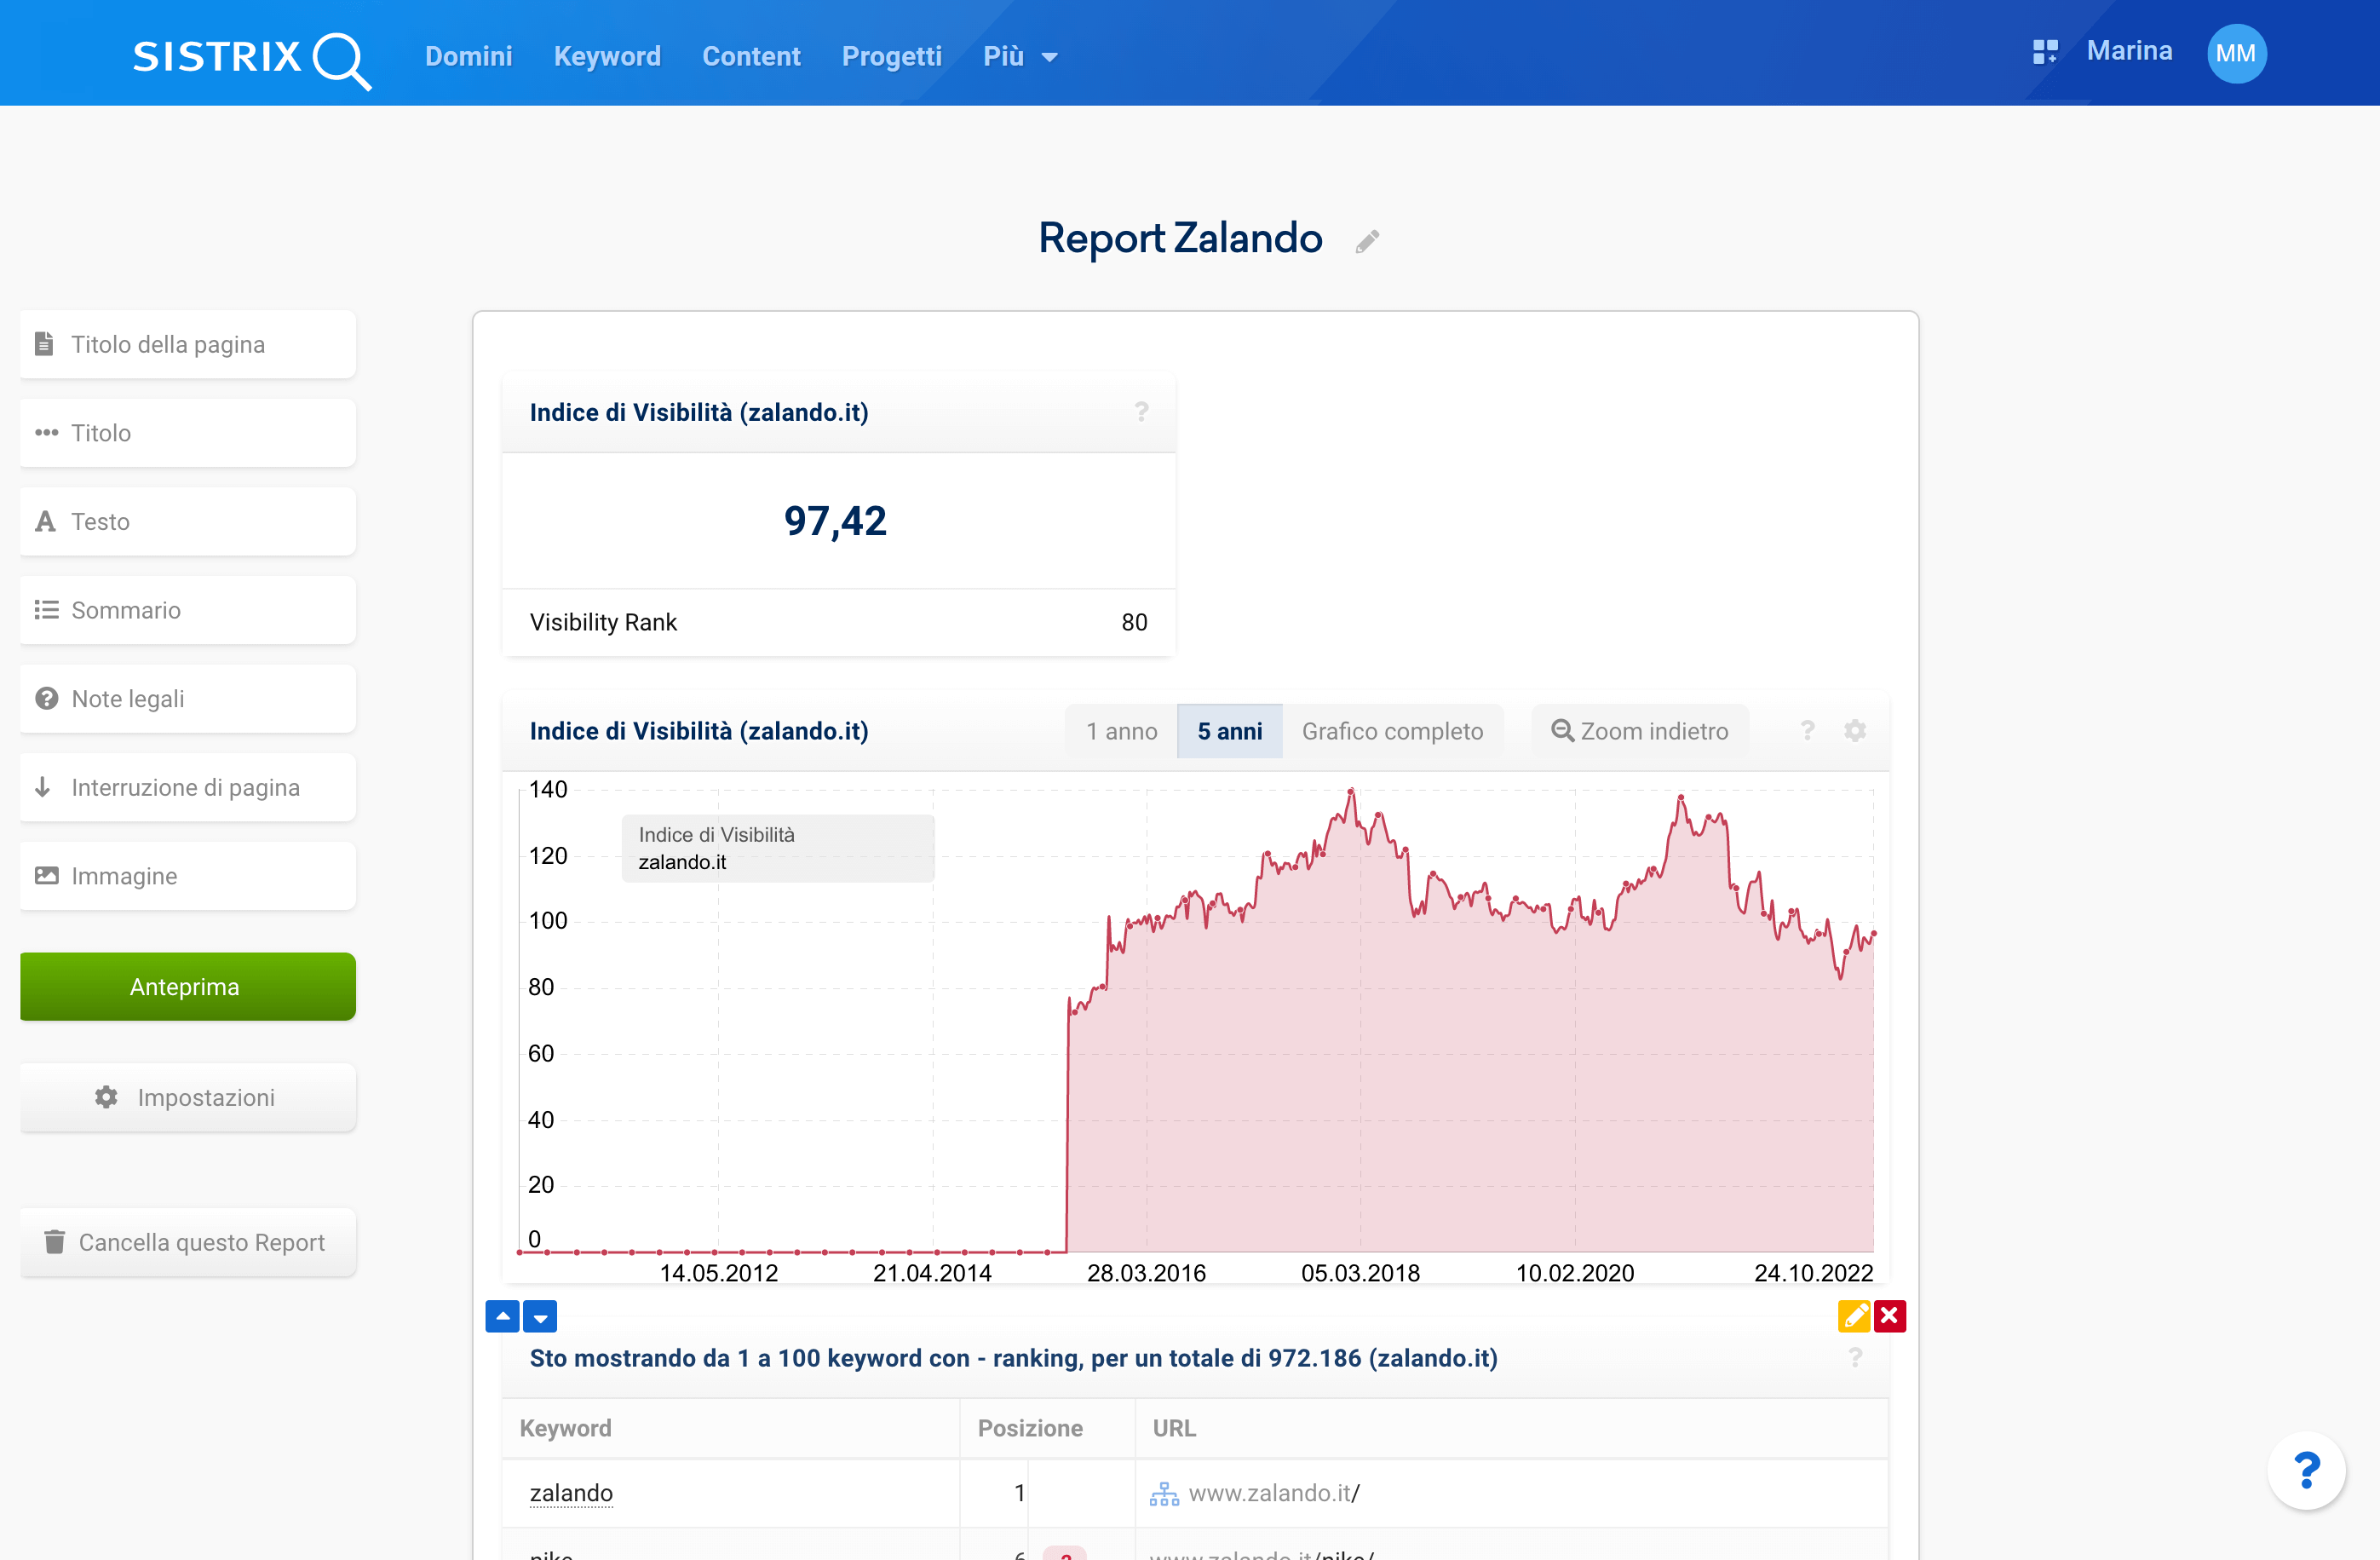The image size is (2380, 1560).
Task: Click Cancella questo Report
Action: click(x=188, y=1242)
